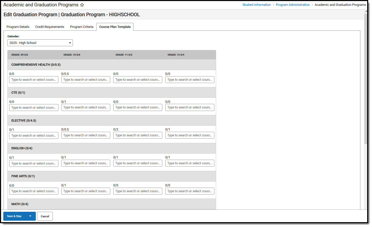Activate the Fine Arts Grade 09 course field
Screen dimensions: 372x227
(34, 191)
